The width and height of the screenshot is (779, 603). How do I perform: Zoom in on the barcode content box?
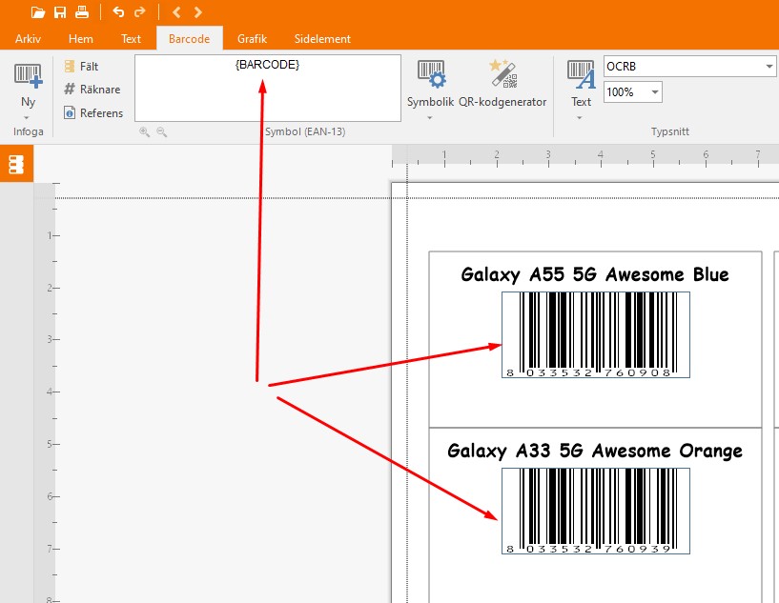point(145,132)
